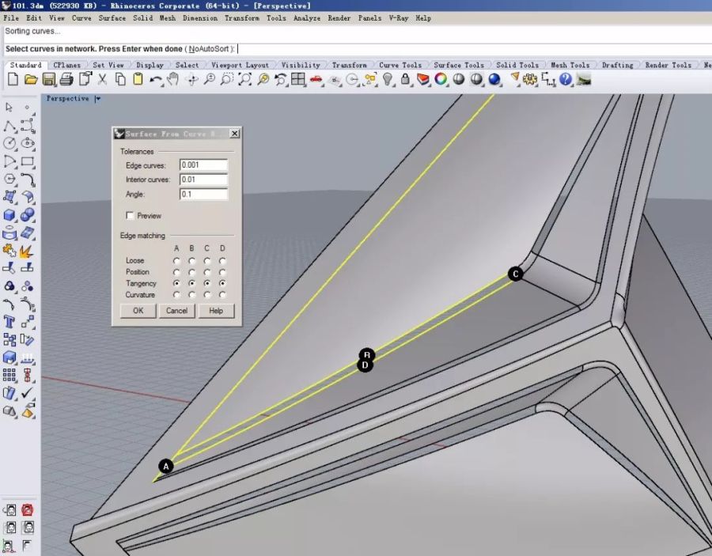Select the Rectangle tool in sidebar
The width and height of the screenshot is (712, 556).
28,161
